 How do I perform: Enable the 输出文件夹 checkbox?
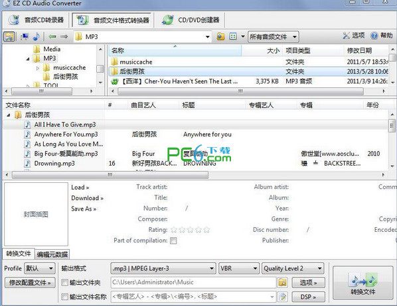point(65,283)
